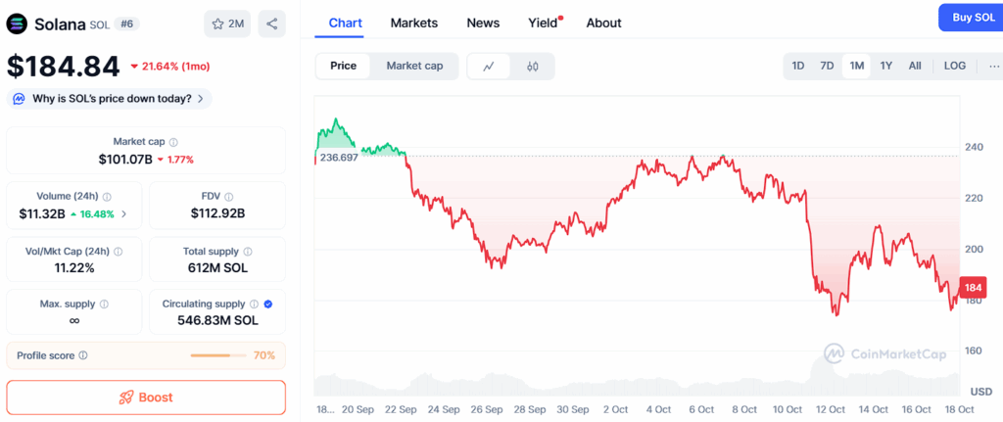Screen dimensions: 1003x422
Task: Click the Market cap info icon
Action: pos(173,142)
